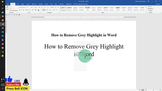Click Increase Indent icon
The width and height of the screenshot is (162, 91).
pyautogui.click(x=53, y=7)
